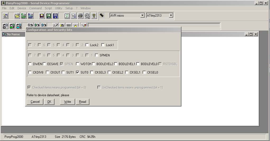Check the WDTON fuse checkbox
Screen dimensions: 270x141
[77, 64]
